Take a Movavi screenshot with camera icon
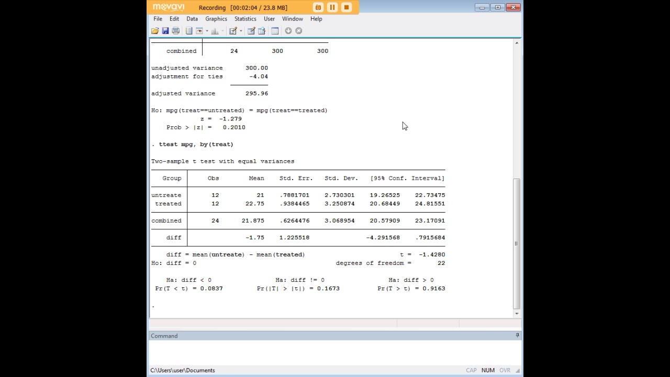Image resolution: width=670 pixels, height=377 pixels. tap(318, 7)
